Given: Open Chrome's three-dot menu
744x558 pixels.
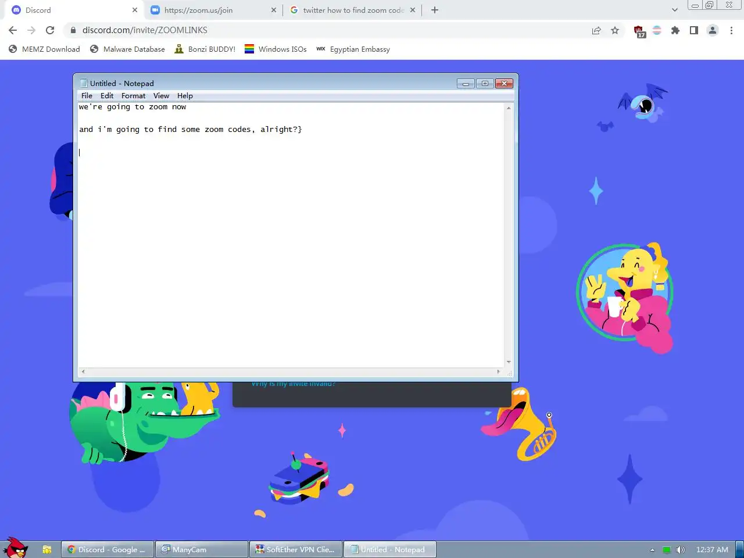Looking at the screenshot, I should click(x=731, y=30).
